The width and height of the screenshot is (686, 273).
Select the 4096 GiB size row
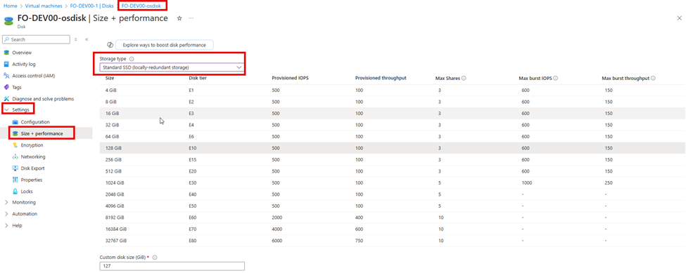[x=393, y=206]
